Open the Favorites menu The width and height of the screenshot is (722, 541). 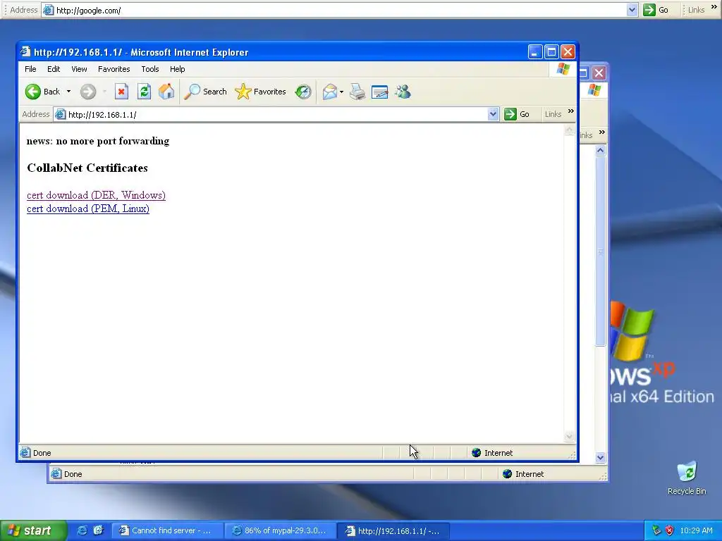pyautogui.click(x=114, y=69)
